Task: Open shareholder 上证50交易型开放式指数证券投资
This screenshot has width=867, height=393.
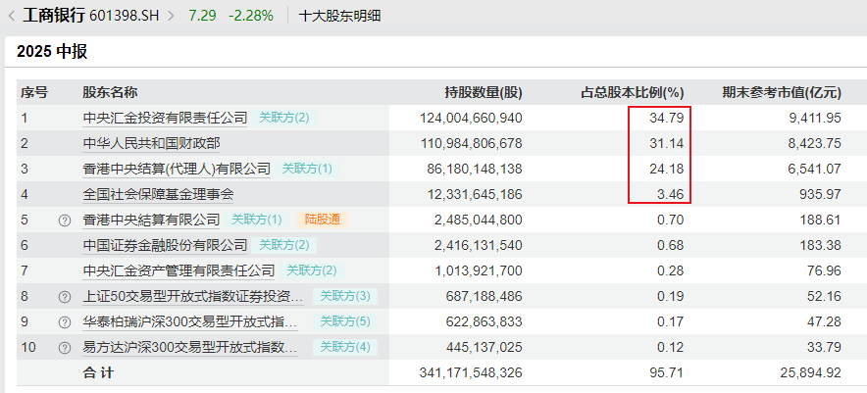Action: 193,296
